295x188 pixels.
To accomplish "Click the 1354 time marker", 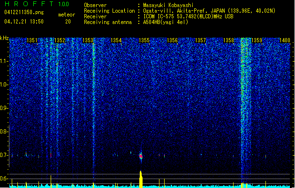I will (x=116, y=40).
